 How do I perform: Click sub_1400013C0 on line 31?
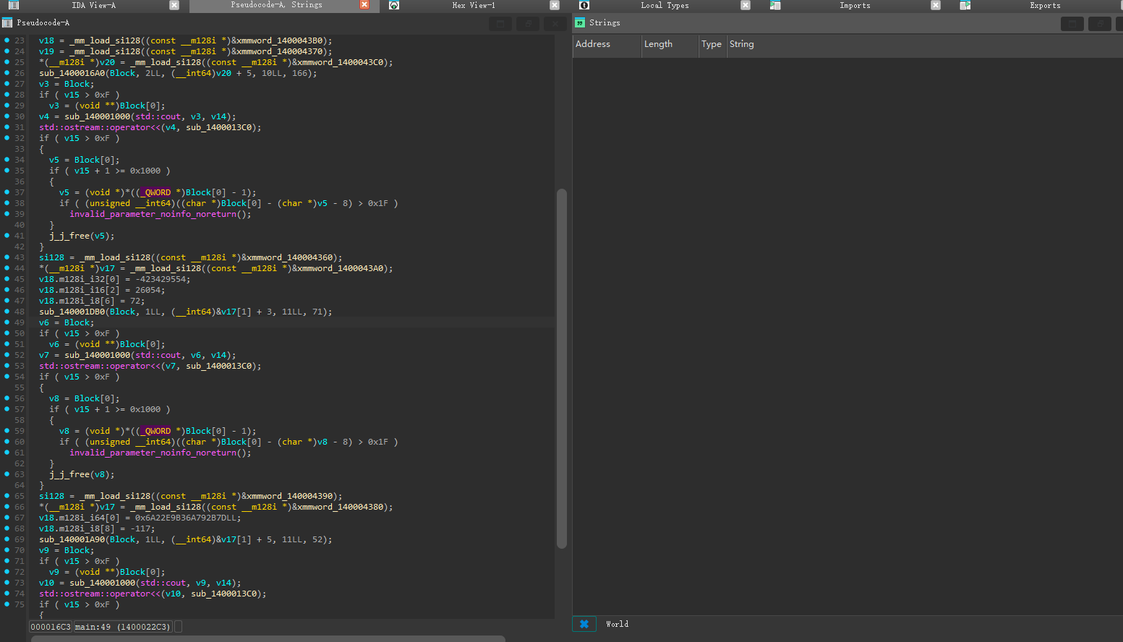(219, 127)
